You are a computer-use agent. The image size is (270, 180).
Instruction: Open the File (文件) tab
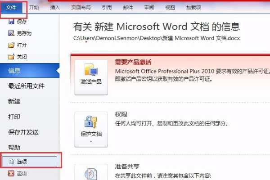tap(11, 7)
